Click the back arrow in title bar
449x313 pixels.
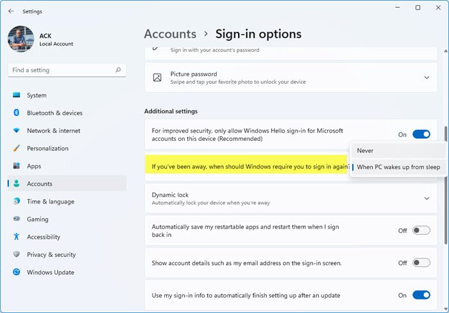tap(11, 11)
